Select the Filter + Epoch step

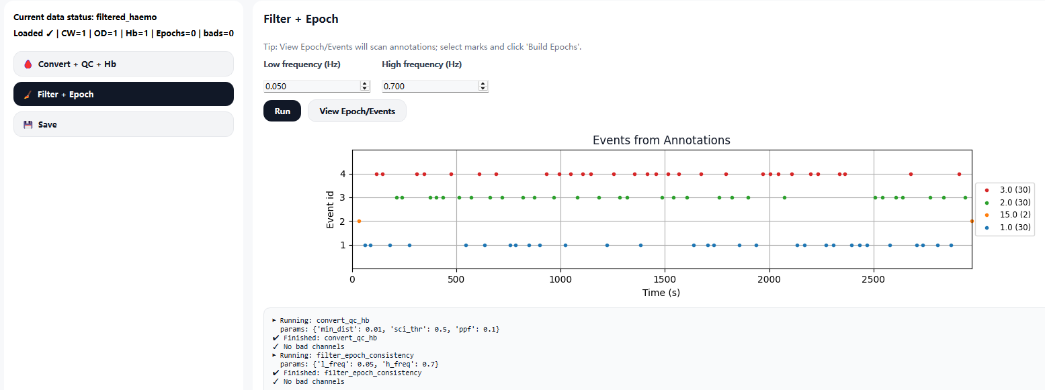(124, 94)
